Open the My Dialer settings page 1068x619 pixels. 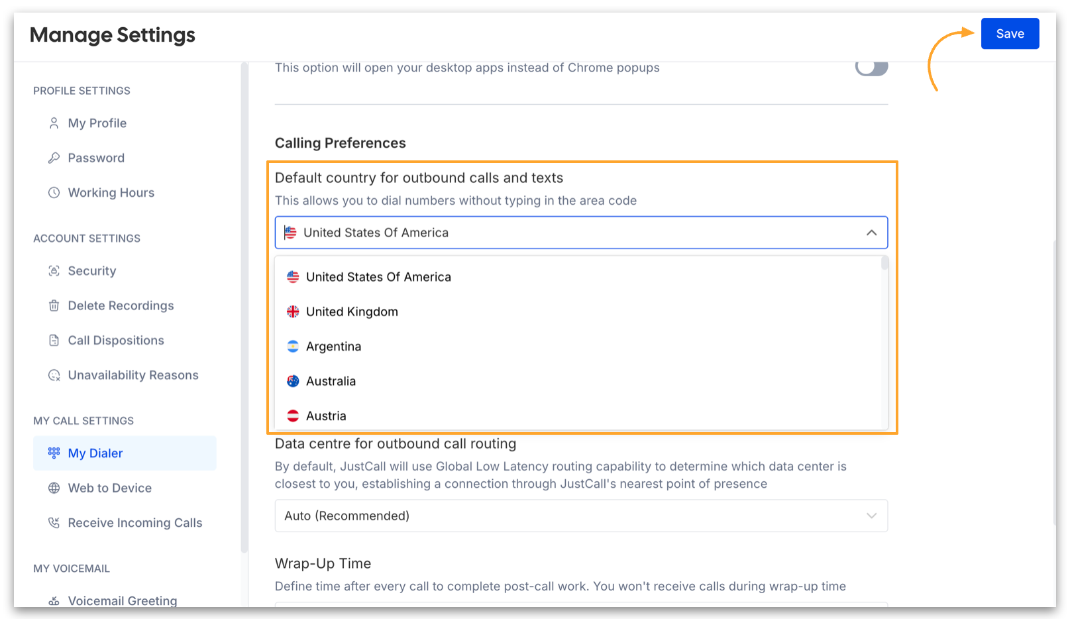coord(95,453)
